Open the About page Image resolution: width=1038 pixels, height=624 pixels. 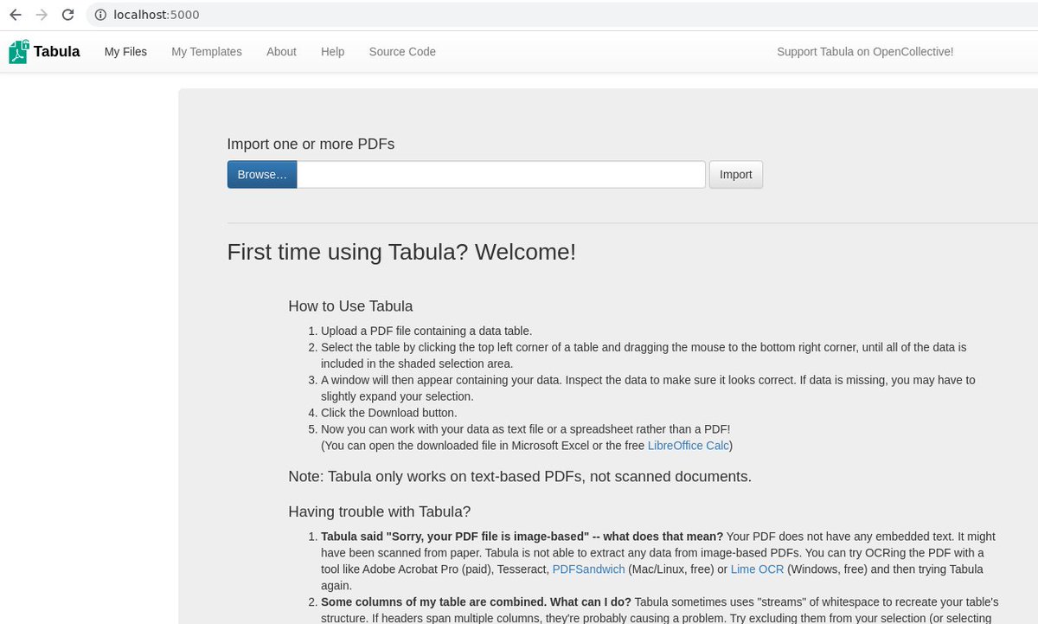click(281, 52)
